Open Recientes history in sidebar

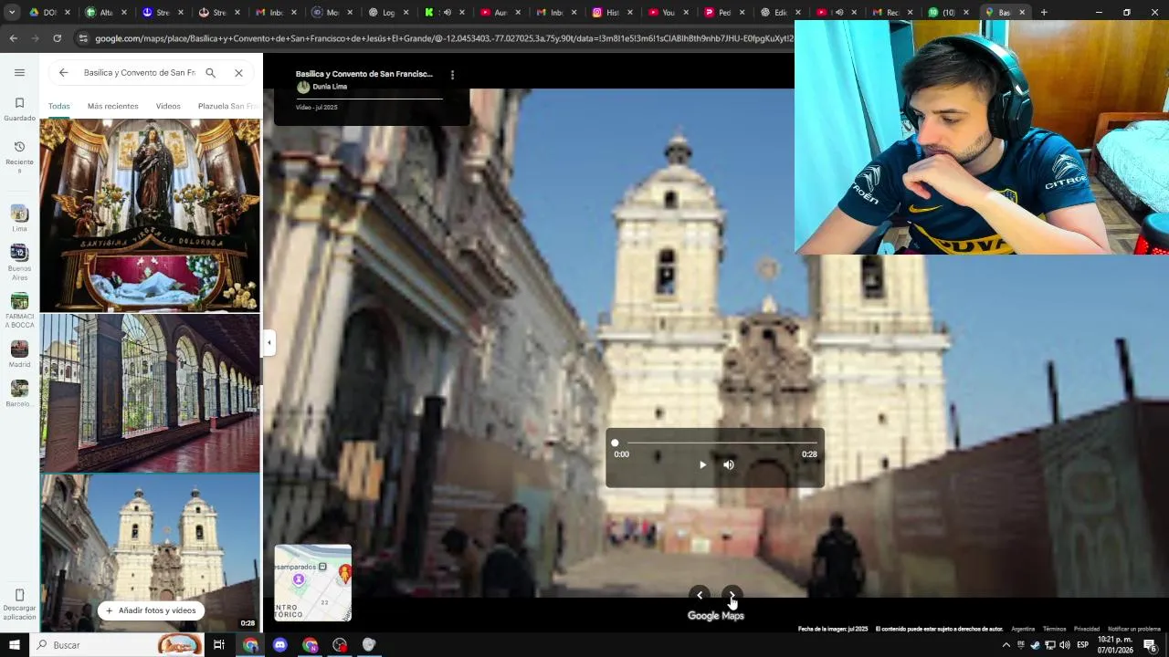[19, 157]
